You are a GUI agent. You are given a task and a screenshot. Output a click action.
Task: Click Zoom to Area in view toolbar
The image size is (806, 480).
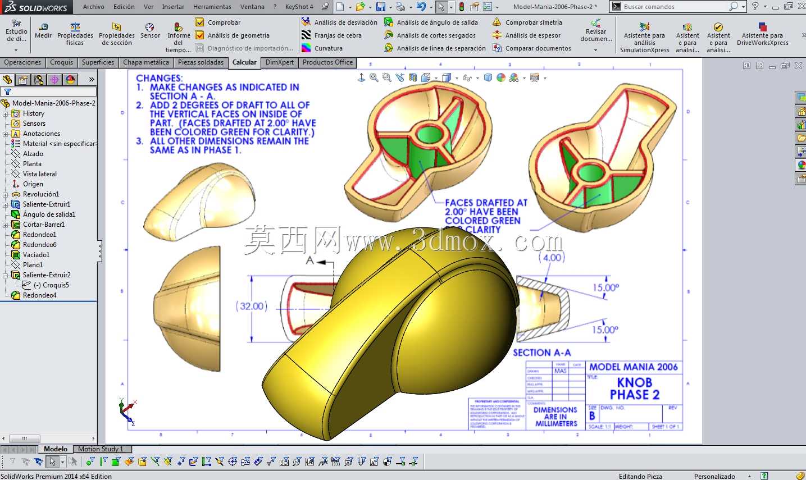[x=386, y=78]
